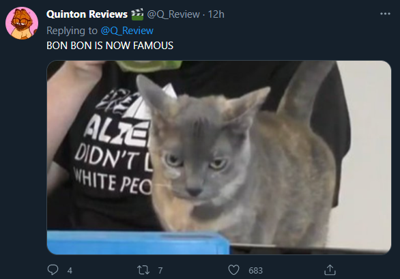Click the reply count of 4
Image resolution: width=400 pixels, height=279 pixels.
[70, 271]
